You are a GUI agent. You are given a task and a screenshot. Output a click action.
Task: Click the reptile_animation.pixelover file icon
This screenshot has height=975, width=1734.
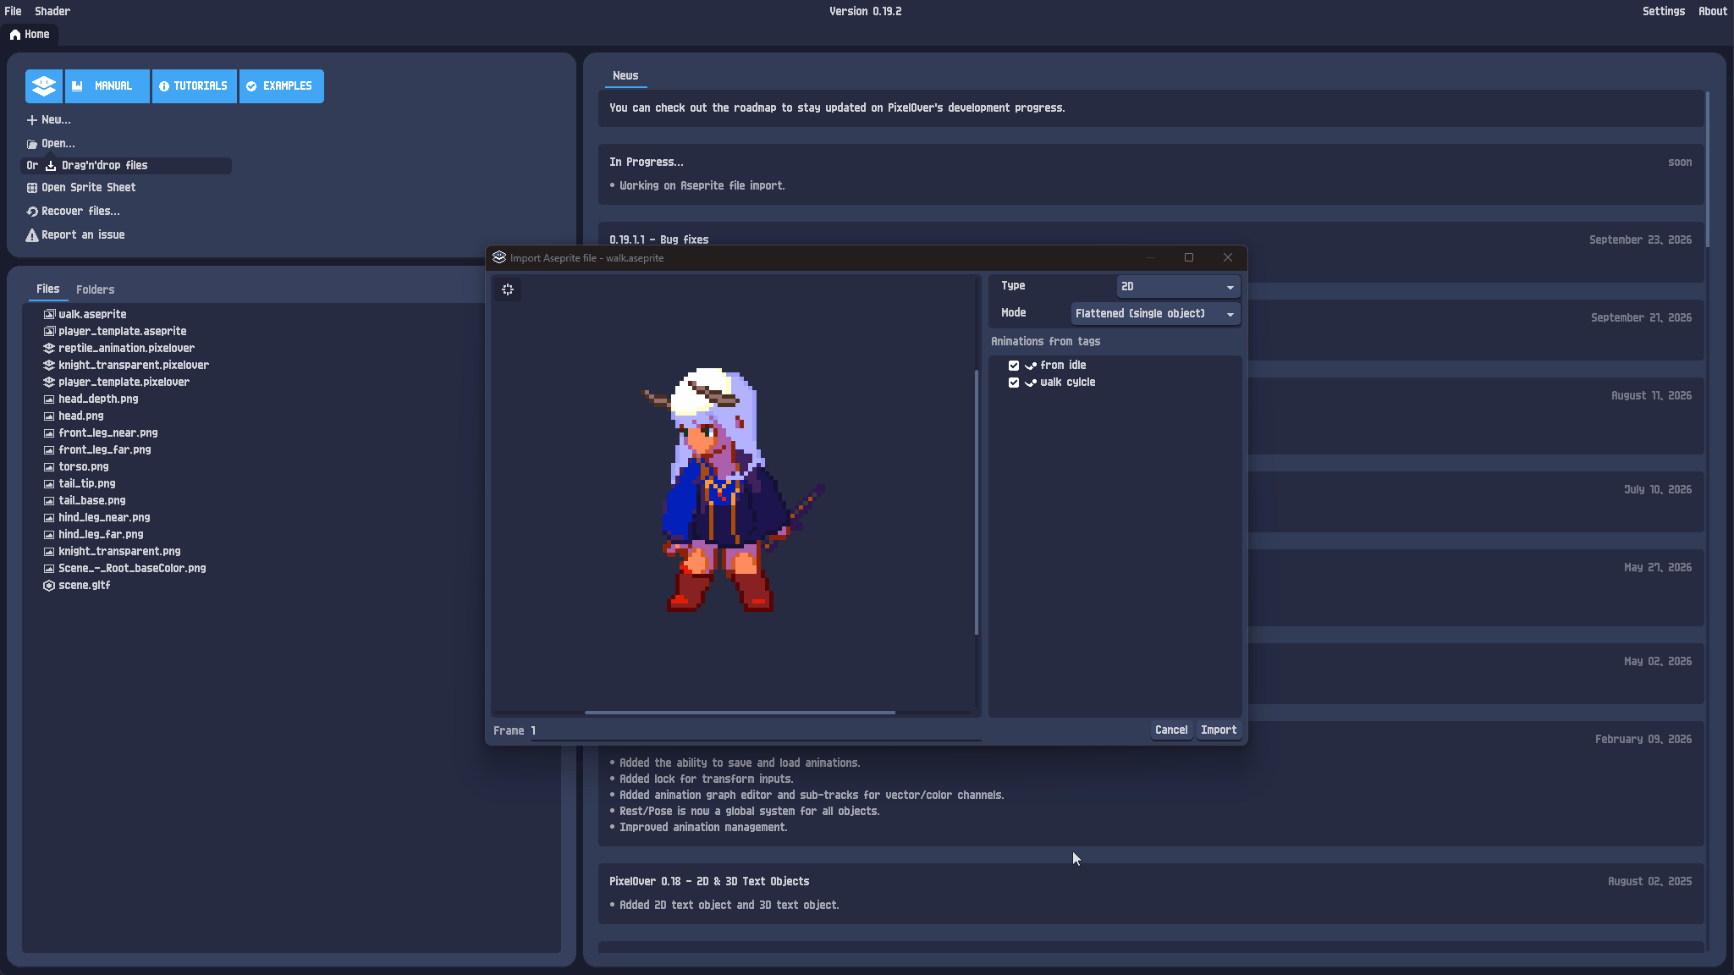click(49, 349)
